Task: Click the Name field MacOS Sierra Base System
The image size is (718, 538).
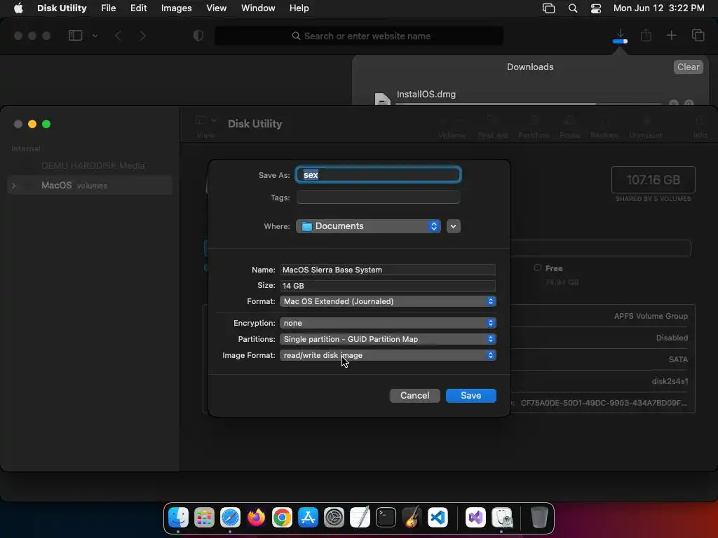Action: (388, 270)
